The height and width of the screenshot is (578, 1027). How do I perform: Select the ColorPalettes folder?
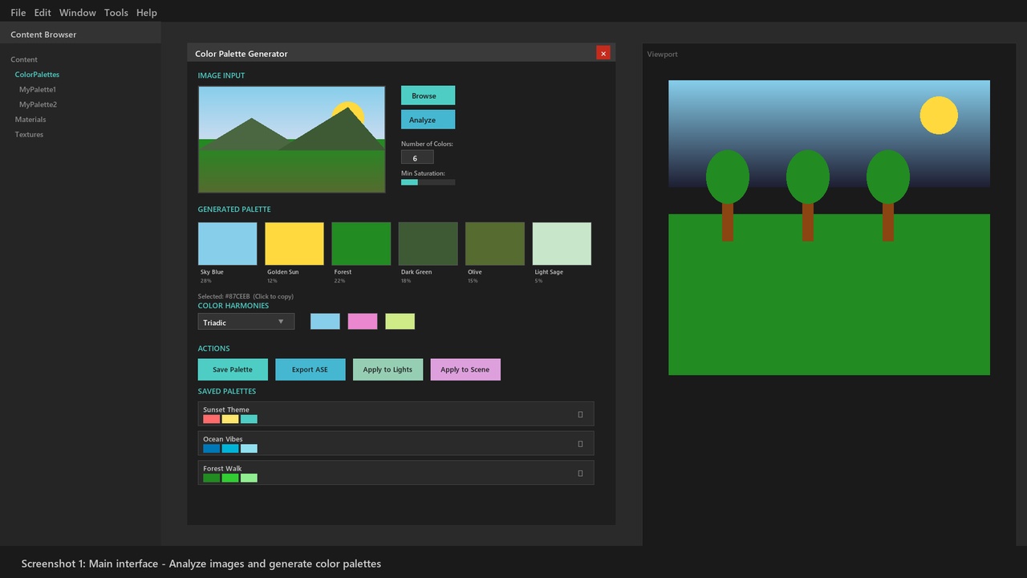coord(37,75)
